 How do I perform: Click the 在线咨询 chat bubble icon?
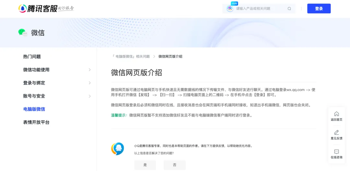pos(336,152)
